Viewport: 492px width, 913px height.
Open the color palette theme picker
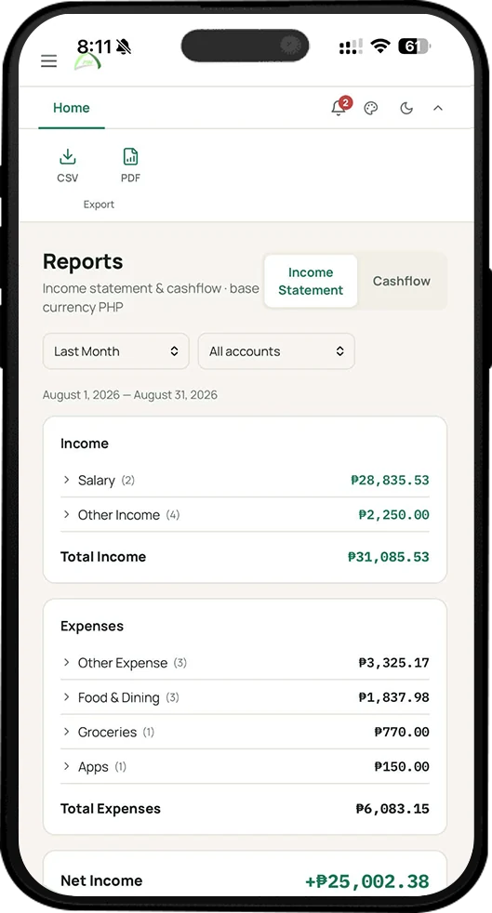tap(371, 108)
